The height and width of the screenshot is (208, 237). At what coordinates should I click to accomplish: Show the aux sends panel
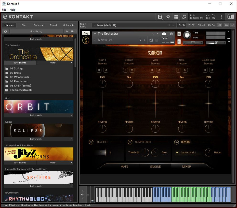coord(227,25)
